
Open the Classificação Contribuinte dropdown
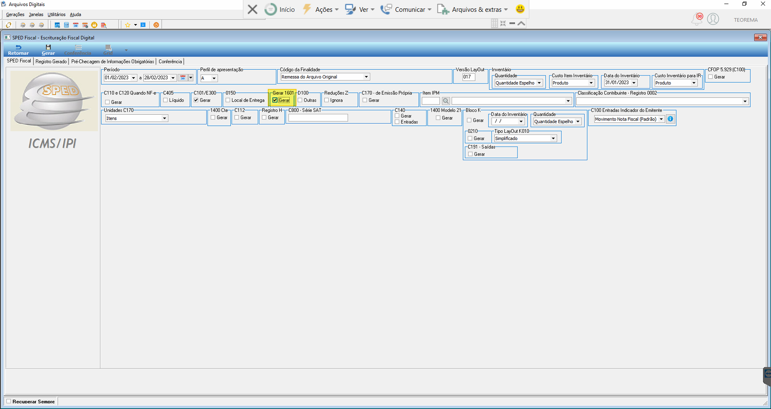point(745,101)
